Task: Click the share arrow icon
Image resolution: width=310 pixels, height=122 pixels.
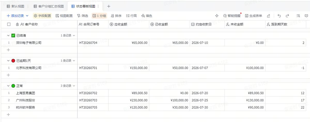Action: click(268, 16)
